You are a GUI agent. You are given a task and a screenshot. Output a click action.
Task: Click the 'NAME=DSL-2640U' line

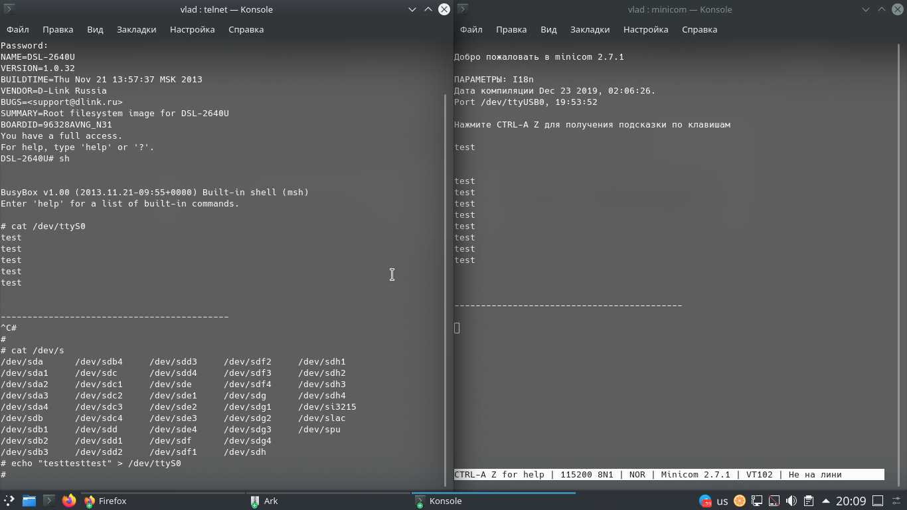[x=38, y=57]
